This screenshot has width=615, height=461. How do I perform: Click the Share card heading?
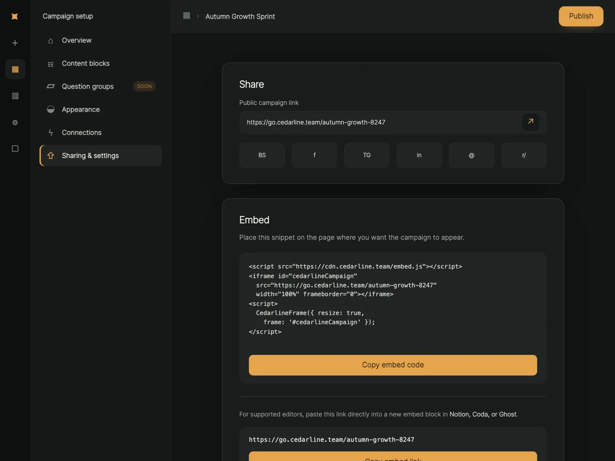[x=252, y=85]
